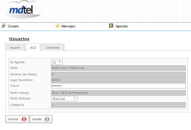Image resolution: width=191 pixels, height=130 pixels.
Task: Open the Agendas menu
Action: coord(122,26)
